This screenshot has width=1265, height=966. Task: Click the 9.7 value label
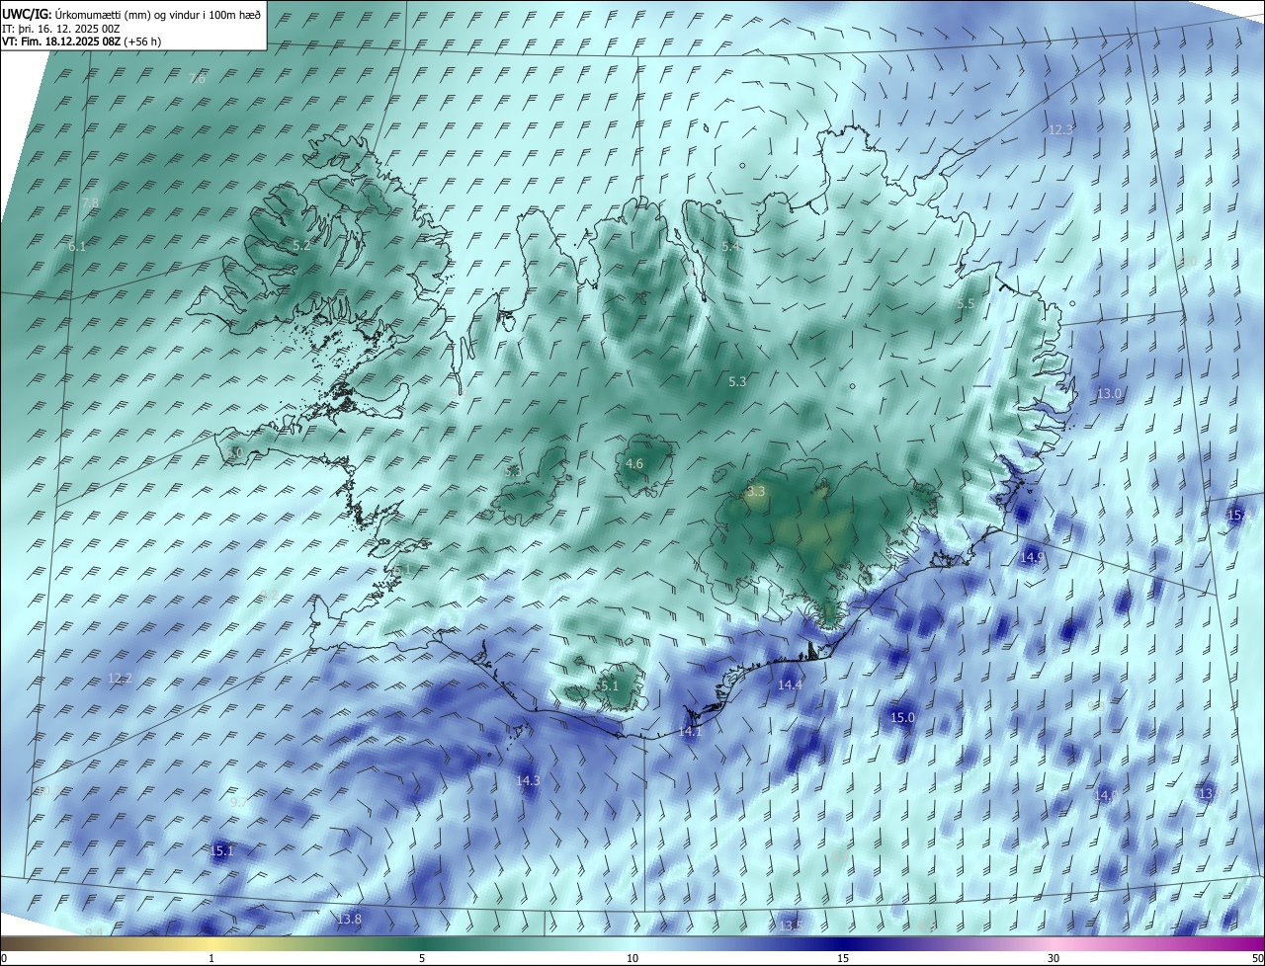click(238, 803)
